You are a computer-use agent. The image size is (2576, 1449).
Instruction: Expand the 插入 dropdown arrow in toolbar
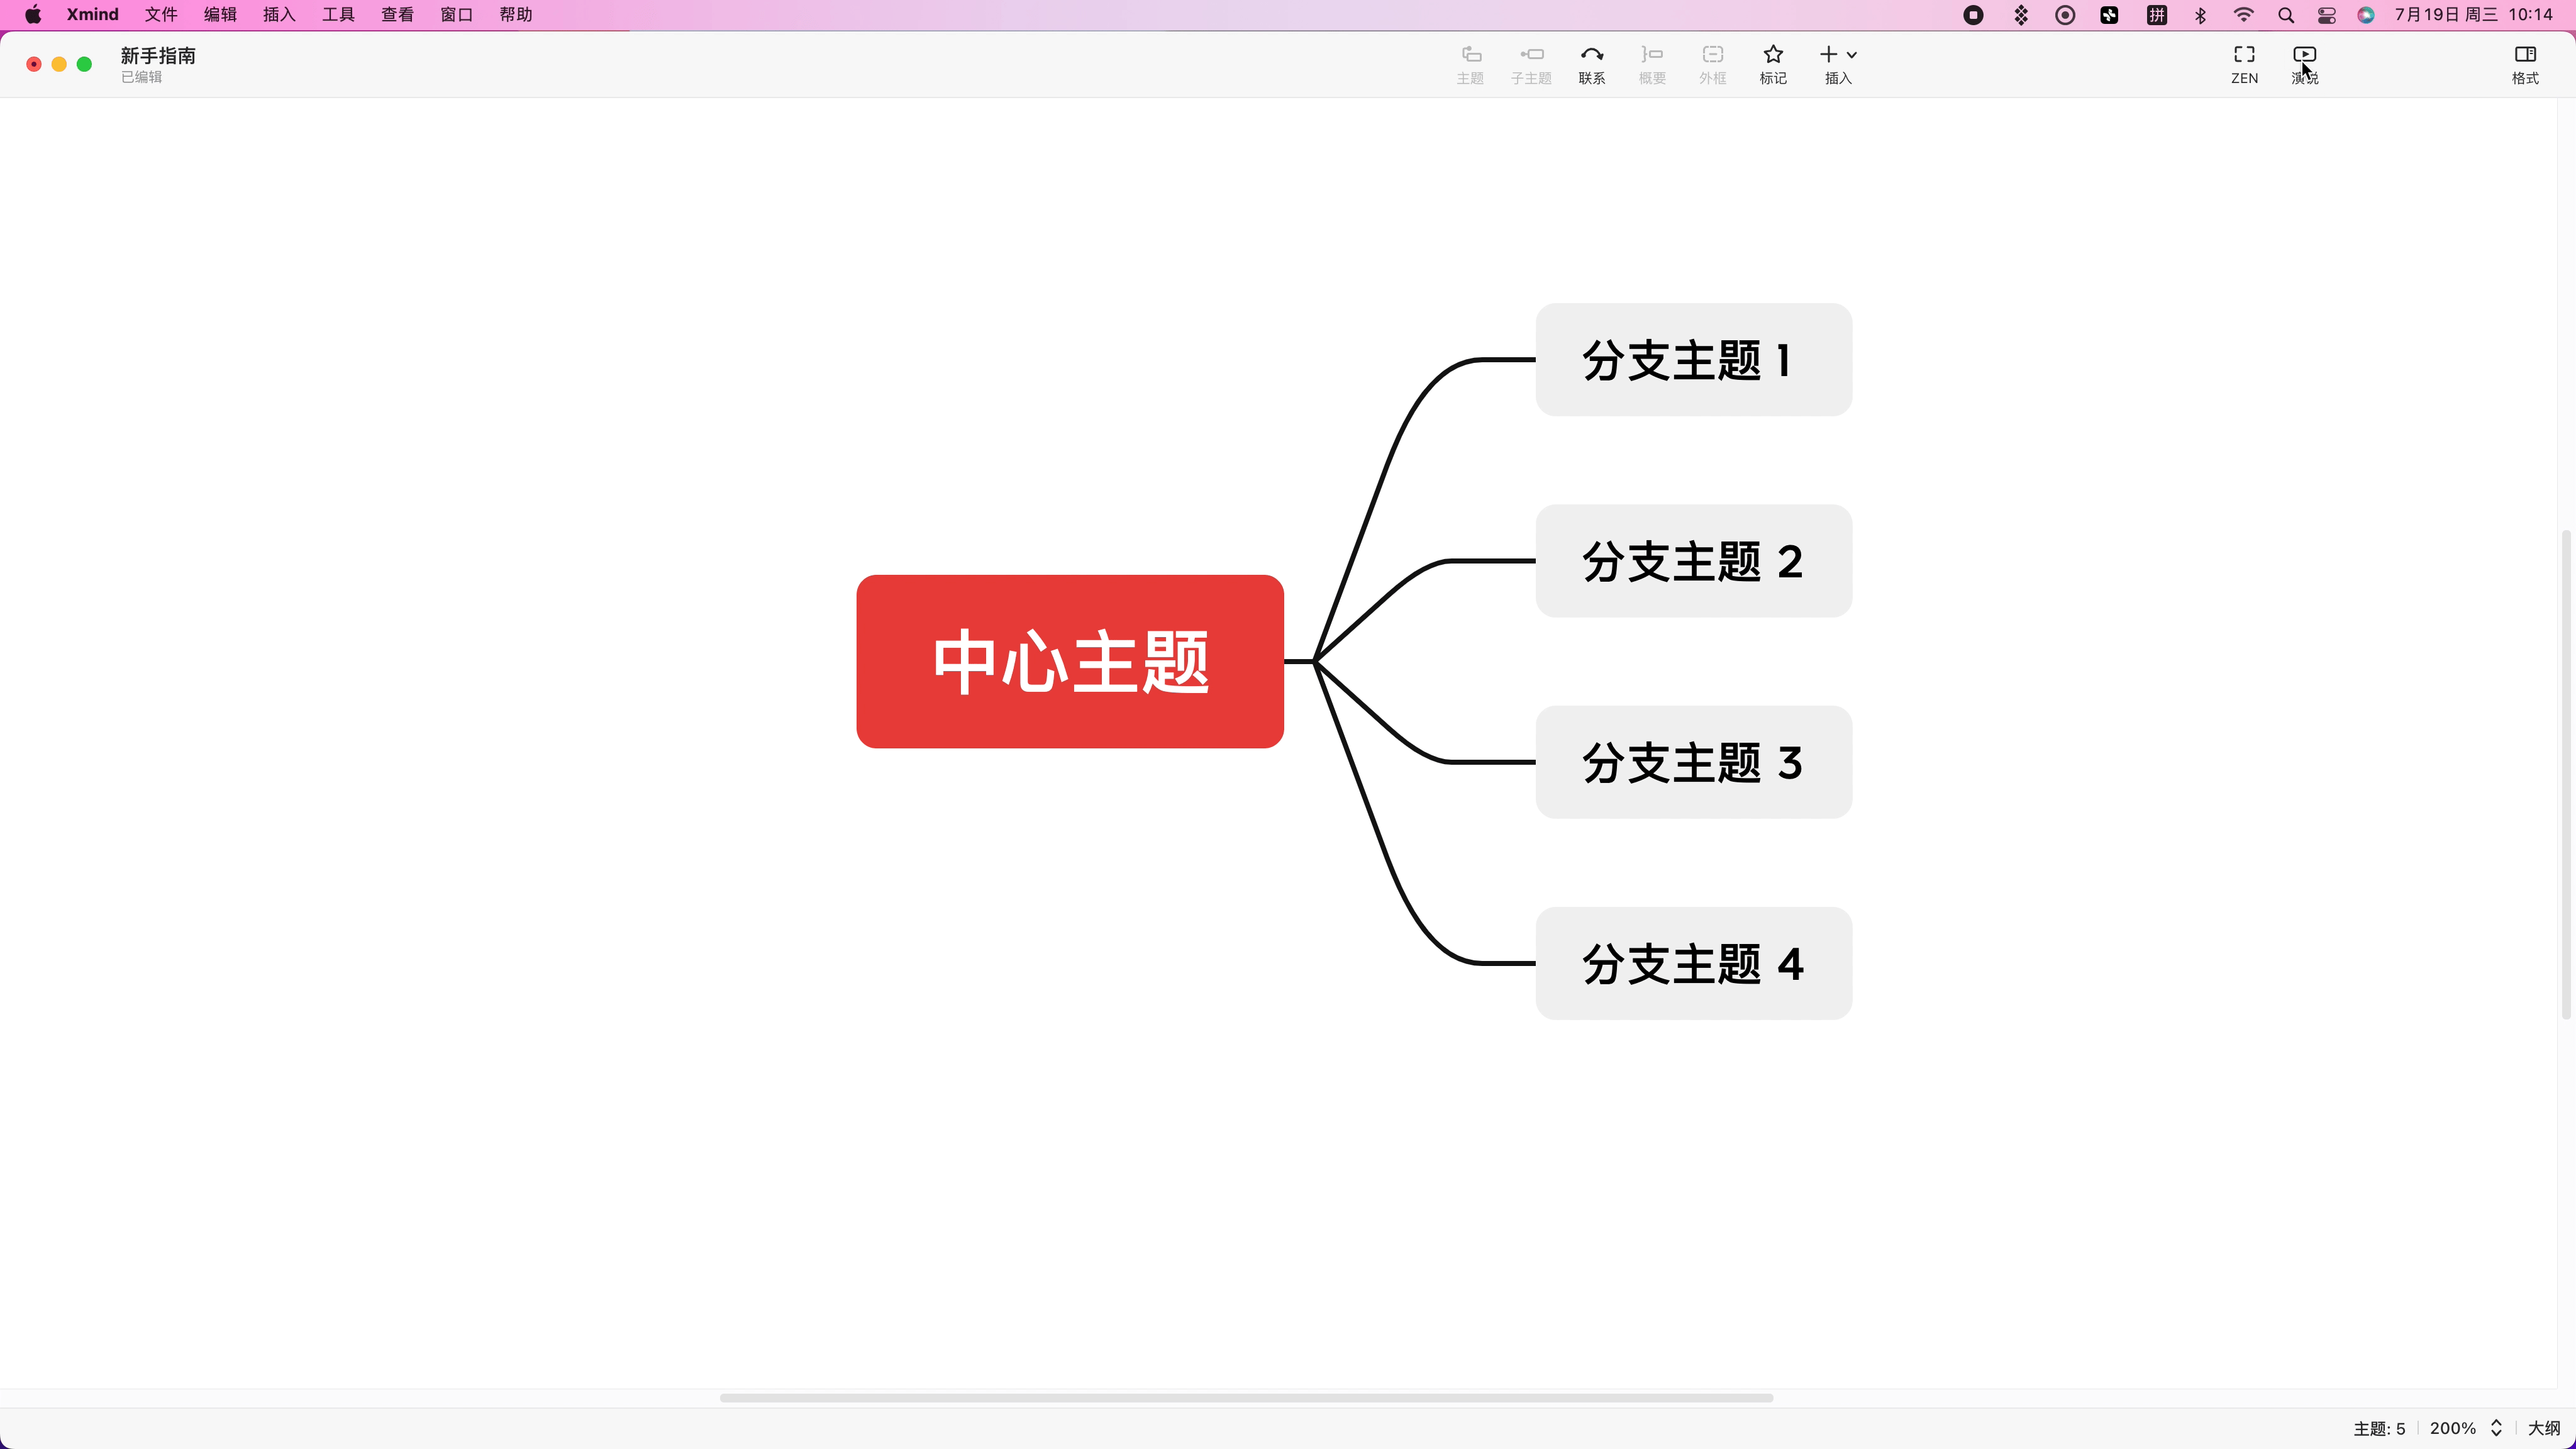(1852, 55)
